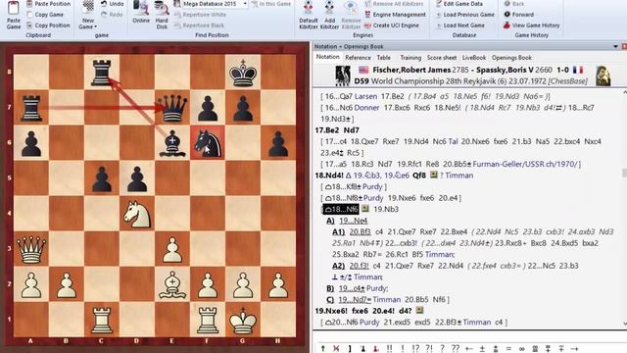Open the Table tab
The height and width of the screenshot is (353, 627).
coord(383,58)
